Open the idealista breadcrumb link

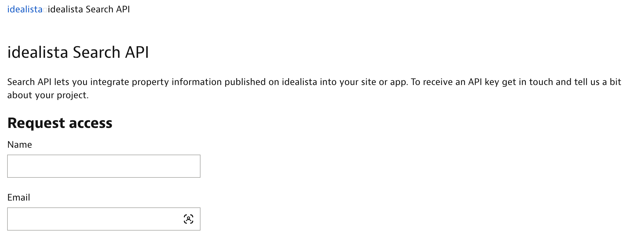(25, 9)
